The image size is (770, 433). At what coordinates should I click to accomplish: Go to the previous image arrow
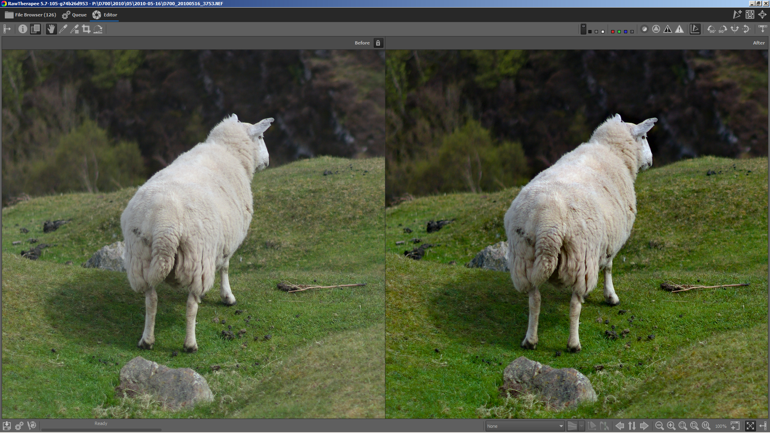[x=620, y=426]
